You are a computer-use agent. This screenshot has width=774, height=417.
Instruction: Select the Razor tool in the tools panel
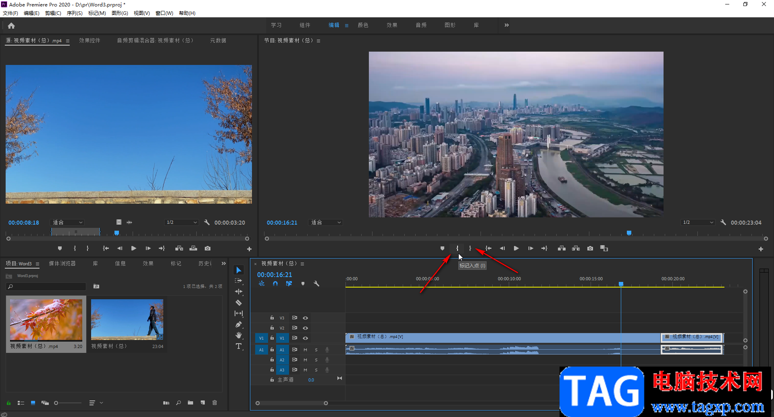[x=239, y=302]
